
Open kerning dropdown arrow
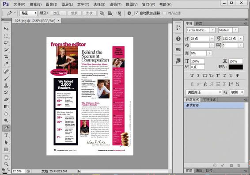(212, 46)
